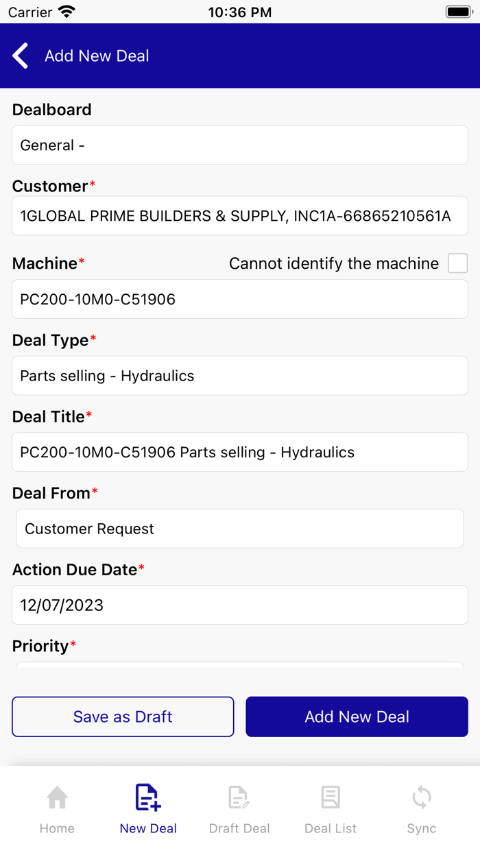Change Deal From to another option
The image size is (480, 853).
pos(239,528)
